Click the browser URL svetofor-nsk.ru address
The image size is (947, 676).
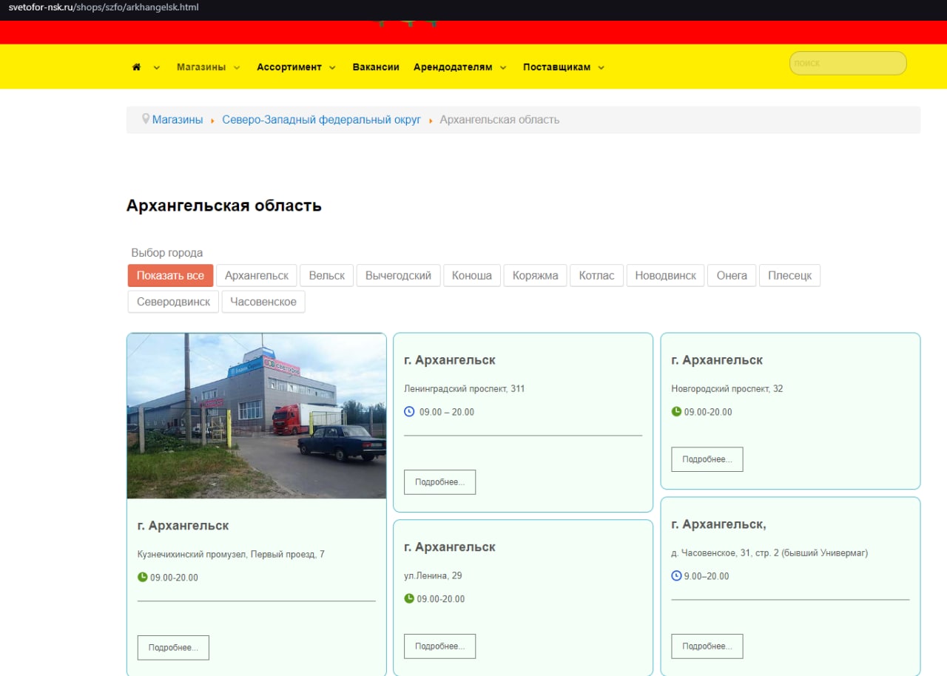(104, 7)
